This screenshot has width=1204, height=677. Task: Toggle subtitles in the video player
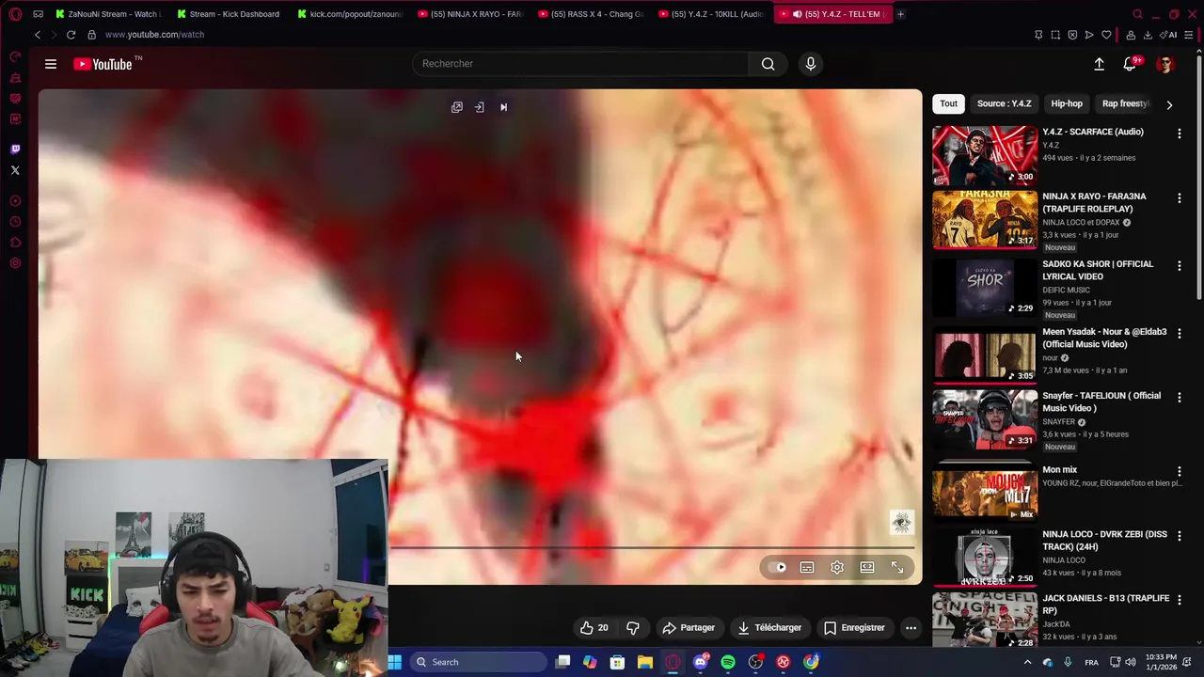[807, 567]
